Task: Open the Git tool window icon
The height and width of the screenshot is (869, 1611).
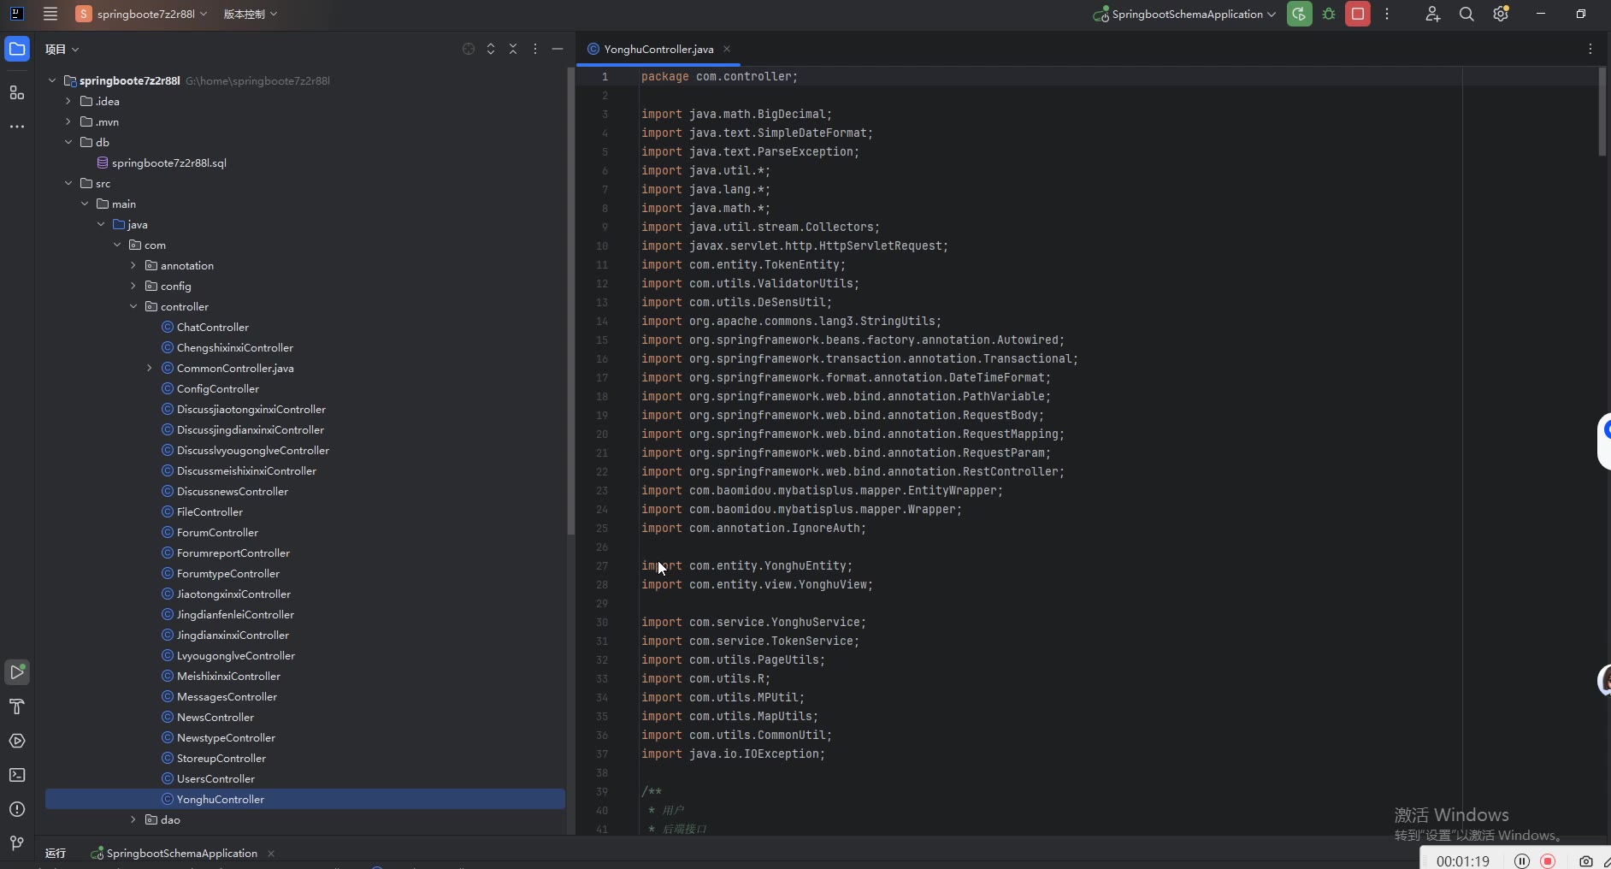Action: point(17,843)
